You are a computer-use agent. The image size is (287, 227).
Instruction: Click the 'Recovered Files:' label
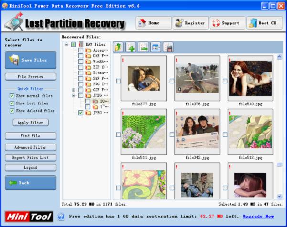[x=81, y=37]
